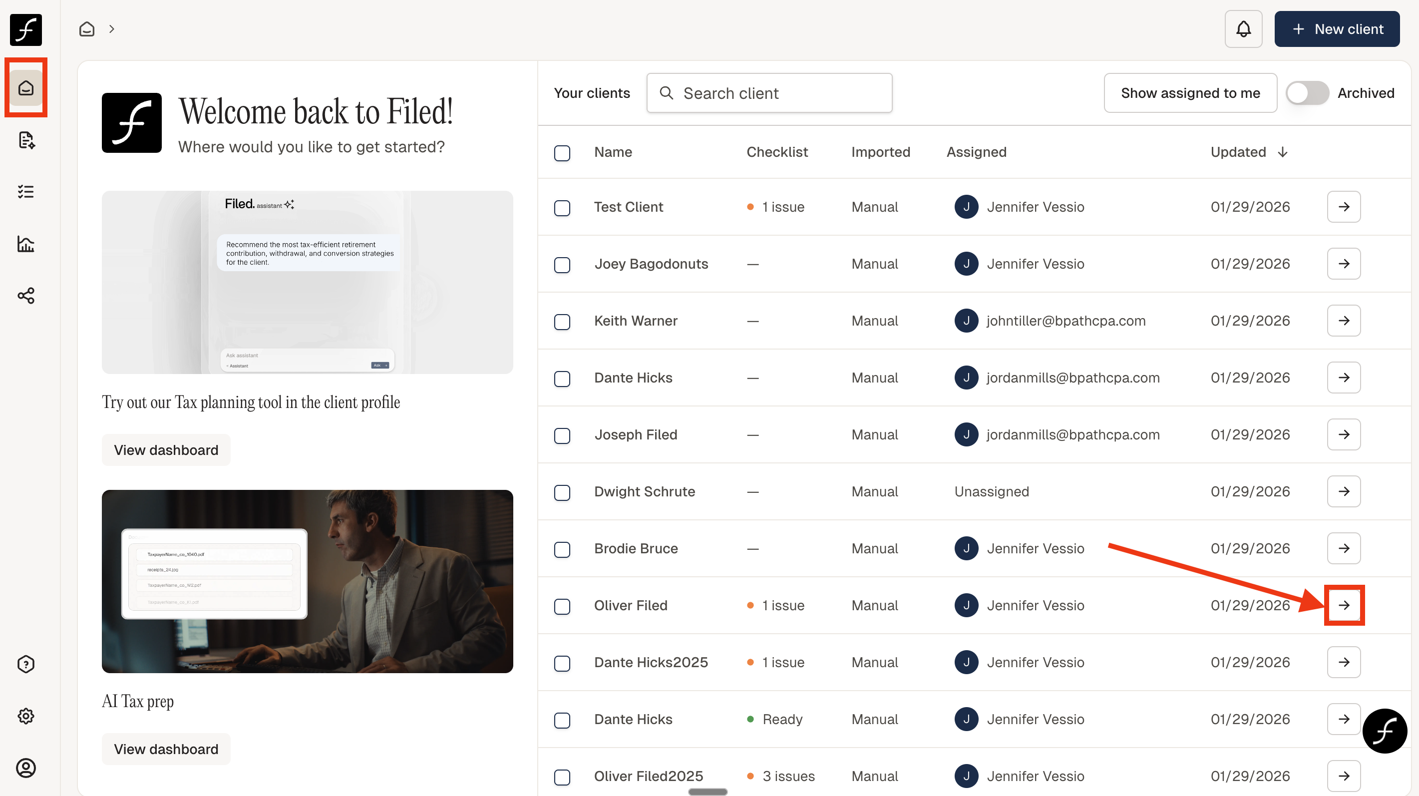
Task: Select the Joseph Filed checkbox
Action: coord(562,436)
